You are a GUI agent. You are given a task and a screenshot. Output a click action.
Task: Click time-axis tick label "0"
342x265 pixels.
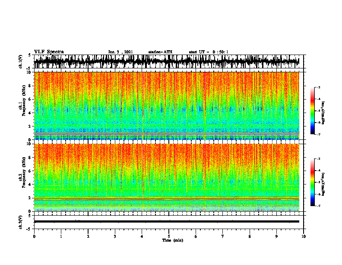tap(34, 236)
